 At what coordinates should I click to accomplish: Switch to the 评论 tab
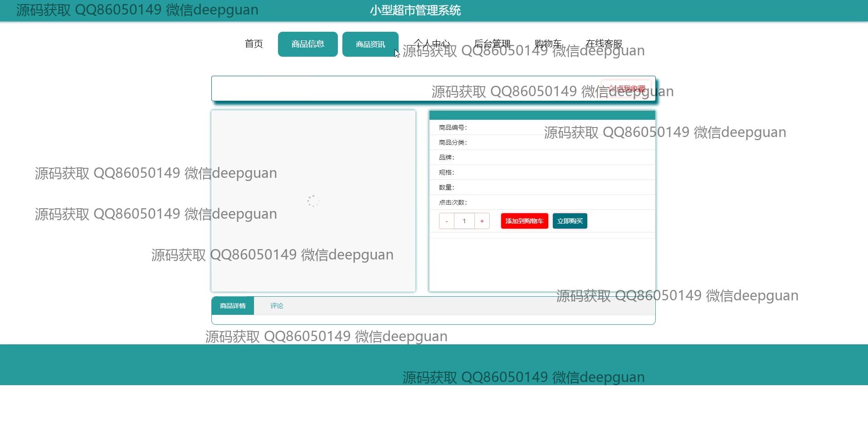tap(277, 306)
